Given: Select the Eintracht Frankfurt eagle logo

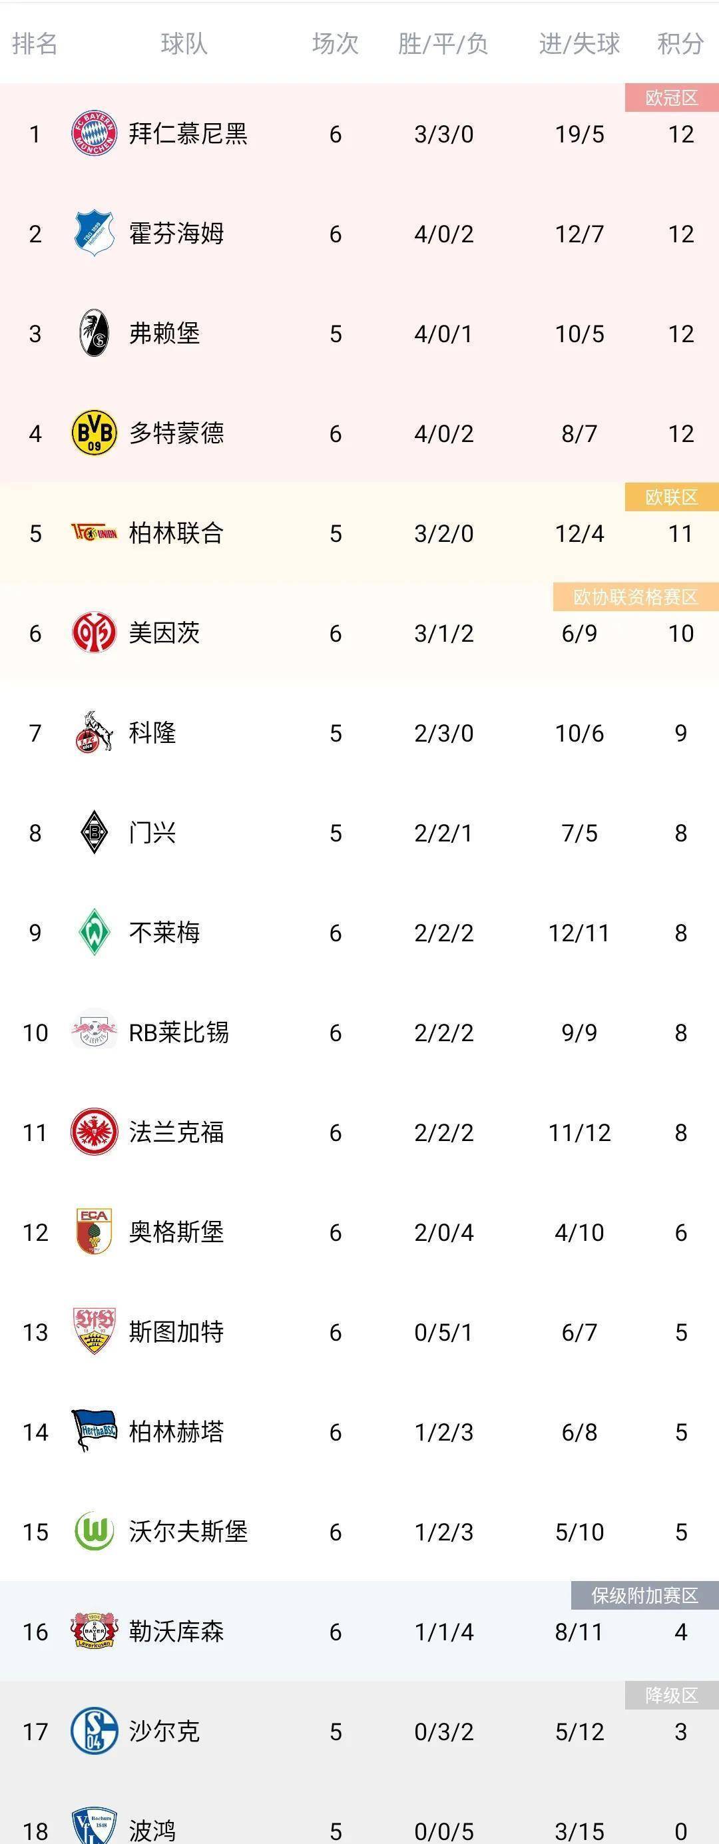Looking at the screenshot, I should [94, 1132].
